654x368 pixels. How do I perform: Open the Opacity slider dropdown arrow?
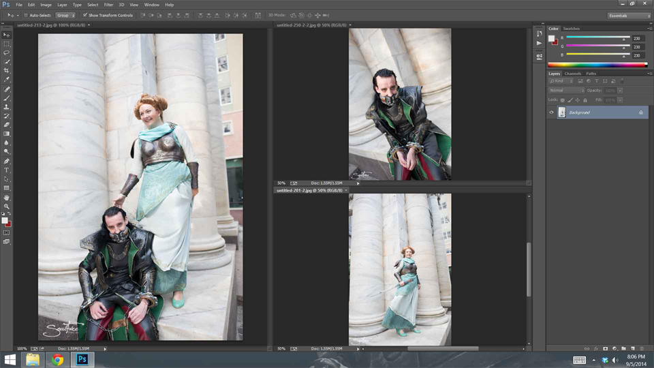pyautogui.click(x=620, y=91)
